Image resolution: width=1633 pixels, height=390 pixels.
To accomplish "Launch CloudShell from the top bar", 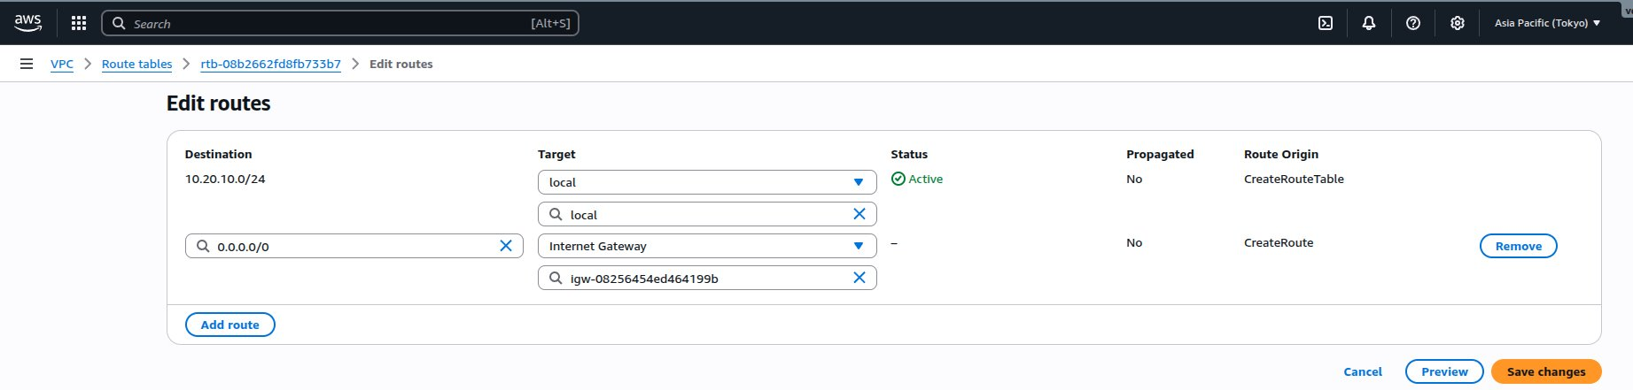I will click(x=1326, y=23).
